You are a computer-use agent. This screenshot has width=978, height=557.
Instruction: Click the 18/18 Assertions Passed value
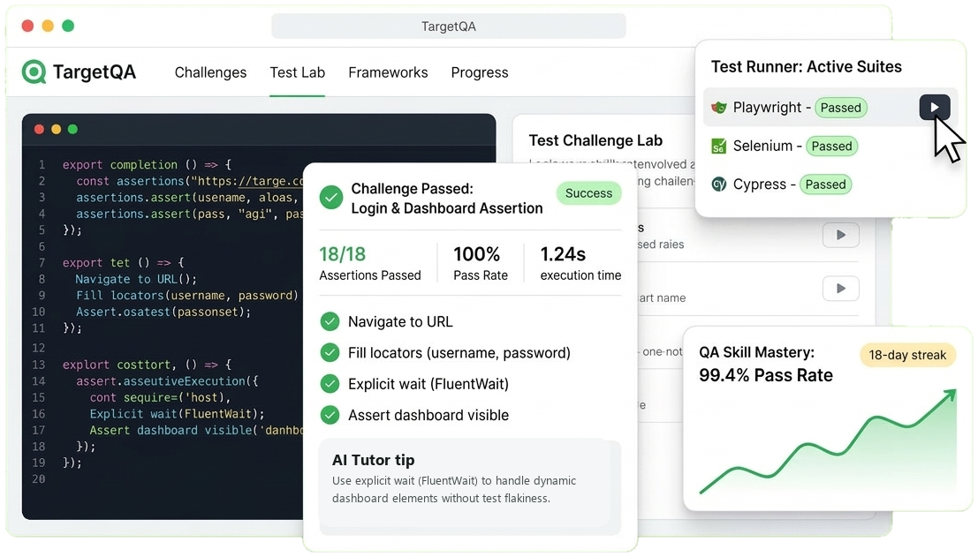[343, 254]
